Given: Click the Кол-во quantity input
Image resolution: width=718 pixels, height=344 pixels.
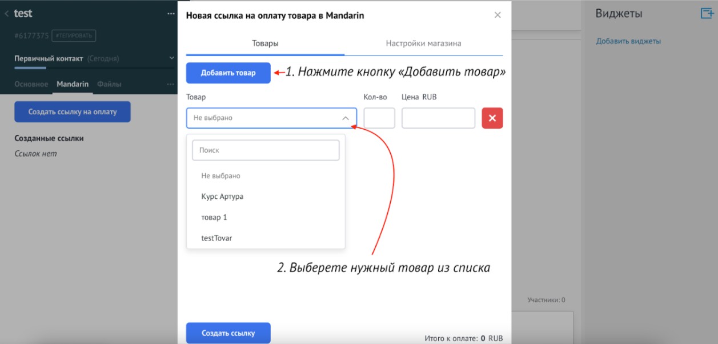Looking at the screenshot, I should click(x=379, y=118).
